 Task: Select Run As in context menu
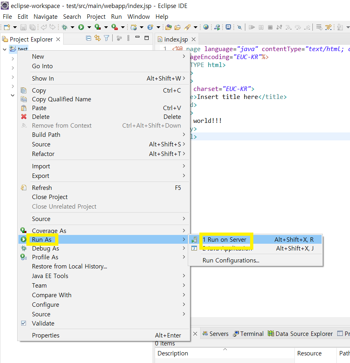(x=104, y=239)
